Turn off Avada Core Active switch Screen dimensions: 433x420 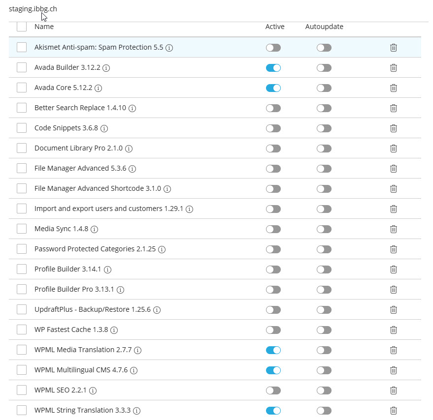[x=273, y=88]
